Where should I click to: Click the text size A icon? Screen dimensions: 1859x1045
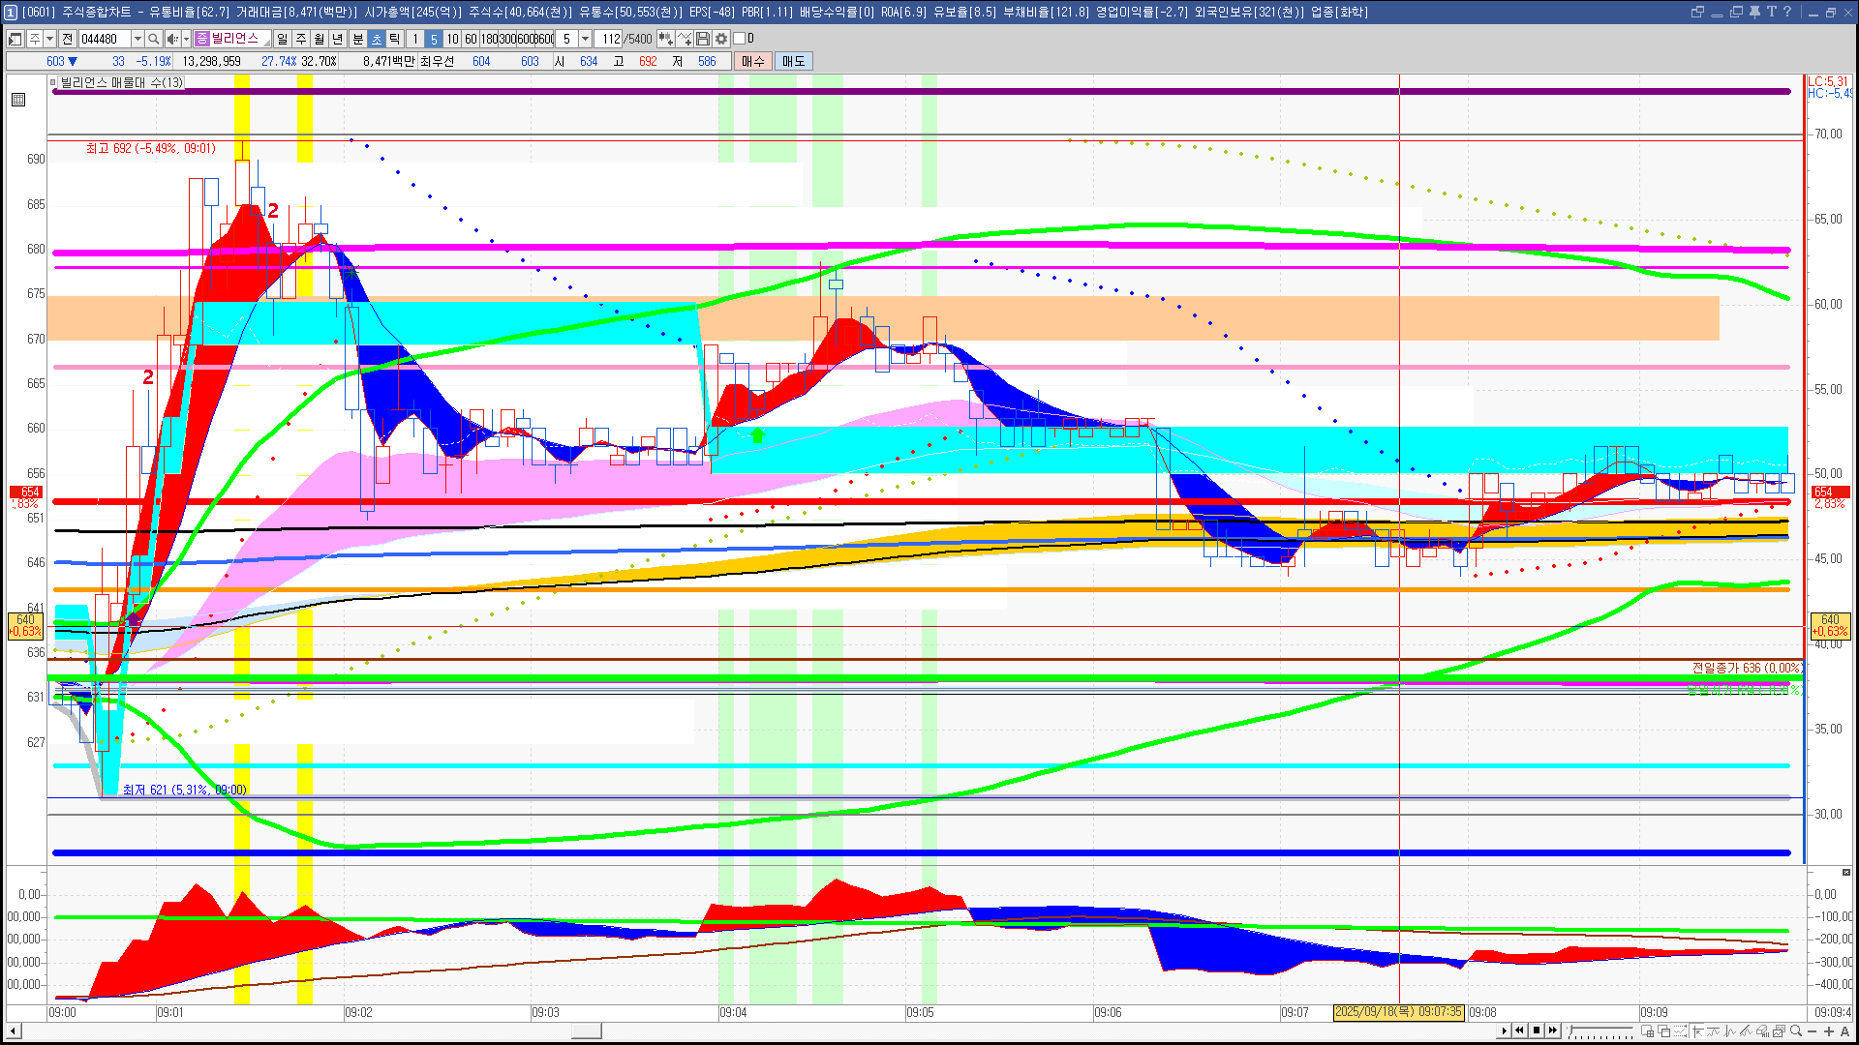(1845, 1031)
